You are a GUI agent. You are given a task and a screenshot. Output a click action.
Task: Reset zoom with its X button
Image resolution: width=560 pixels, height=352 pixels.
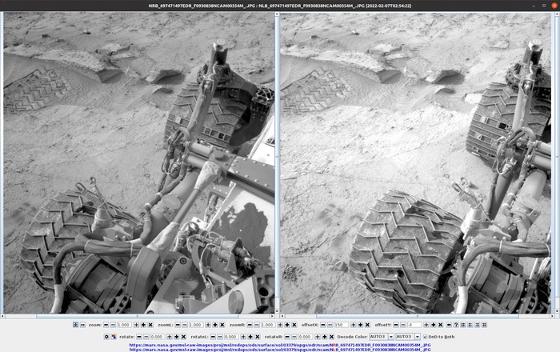pos(150,325)
